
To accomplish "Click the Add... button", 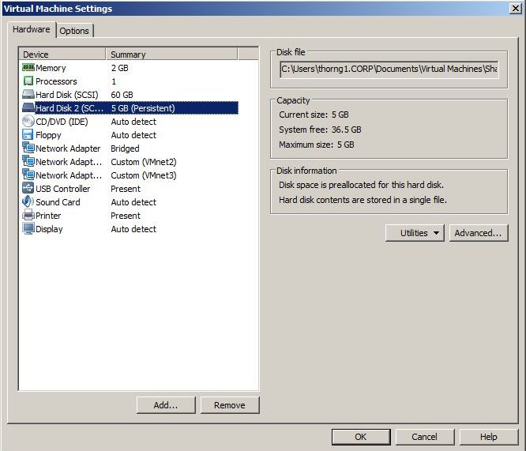I will (165, 405).
